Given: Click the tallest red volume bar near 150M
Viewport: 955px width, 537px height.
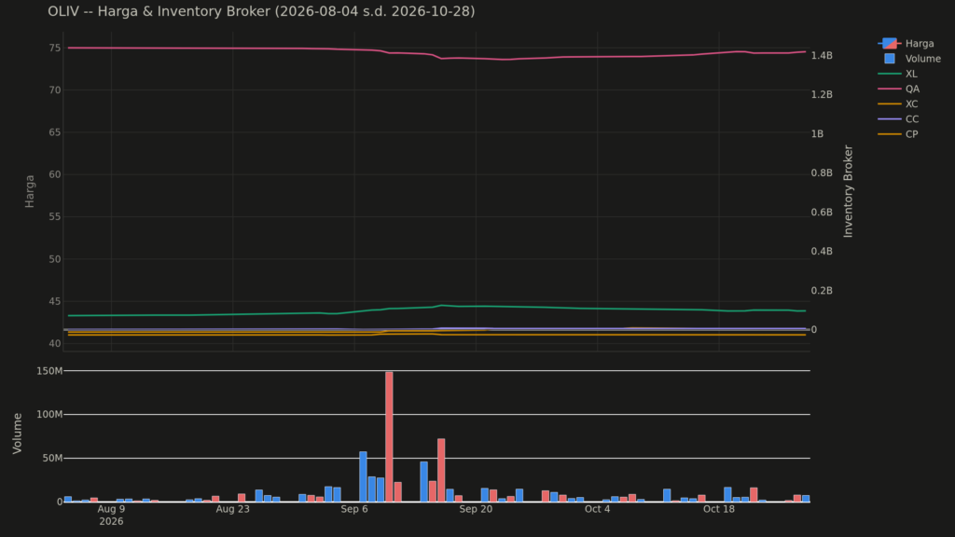Looking at the screenshot, I should click(x=389, y=436).
